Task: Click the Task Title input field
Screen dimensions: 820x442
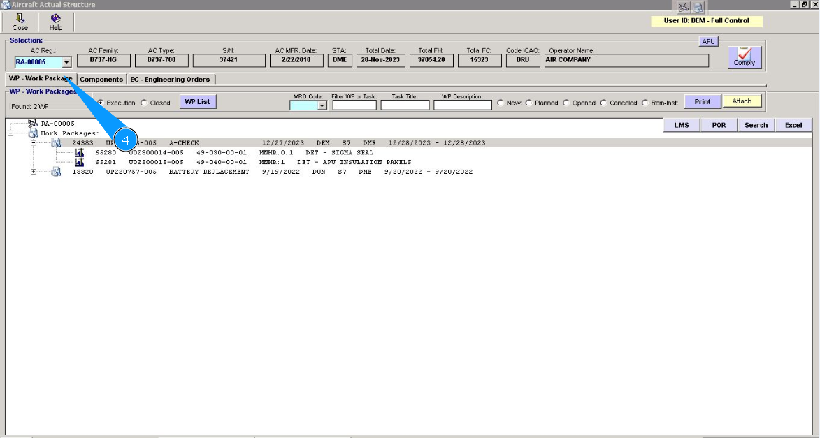Action: (405, 105)
